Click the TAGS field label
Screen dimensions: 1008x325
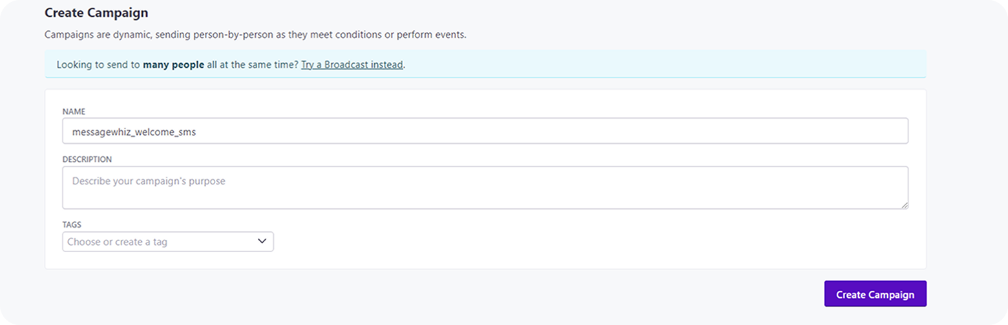pyautogui.click(x=72, y=224)
